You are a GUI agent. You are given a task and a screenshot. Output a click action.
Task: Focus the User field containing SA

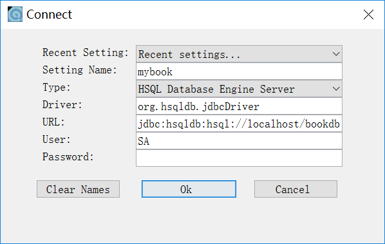pos(239,141)
